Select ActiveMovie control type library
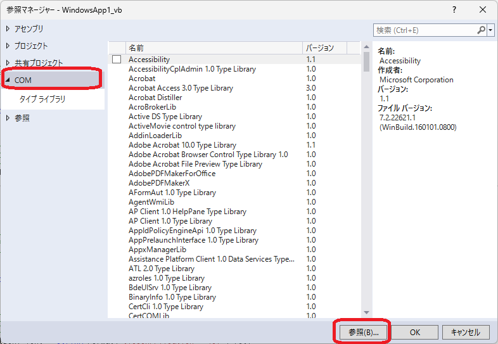 pyautogui.click(x=182, y=126)
